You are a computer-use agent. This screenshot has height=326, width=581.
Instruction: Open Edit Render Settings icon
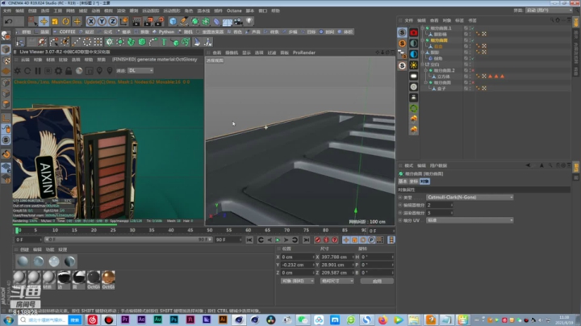(159, 22)
